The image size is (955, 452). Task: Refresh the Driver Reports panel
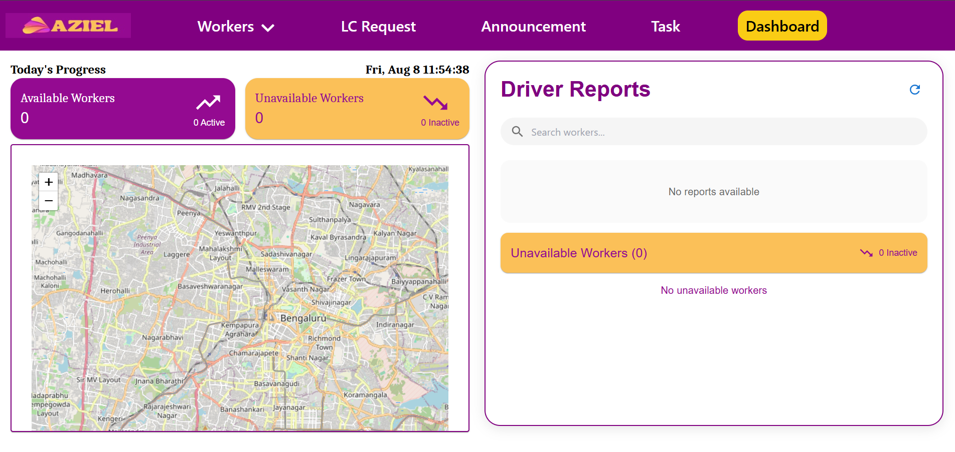914,90
